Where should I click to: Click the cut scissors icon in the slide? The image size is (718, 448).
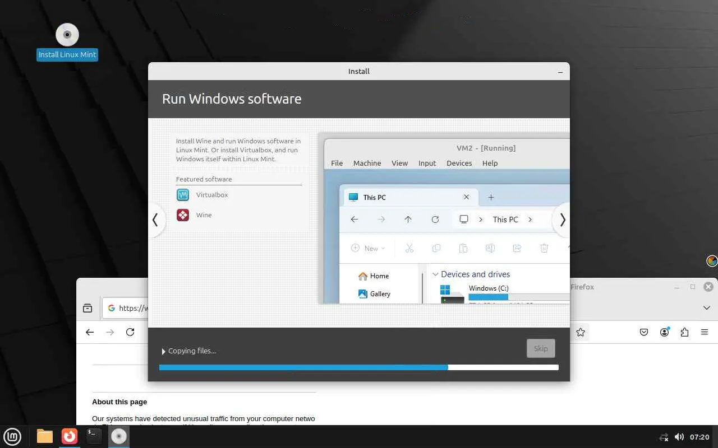(409, 248)
